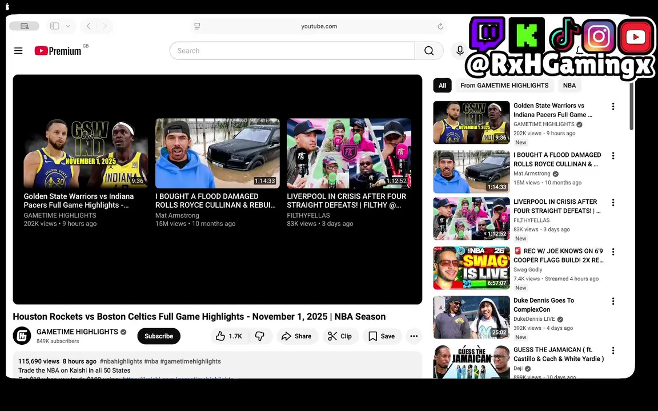Viewport: 658px width, 411px height.
Task: Open Safari sidebar options dropdown arrow
Action: 67,26
